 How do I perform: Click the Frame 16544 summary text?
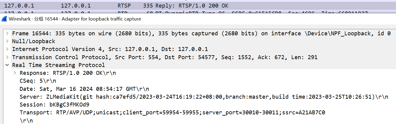tap(201, 33)
